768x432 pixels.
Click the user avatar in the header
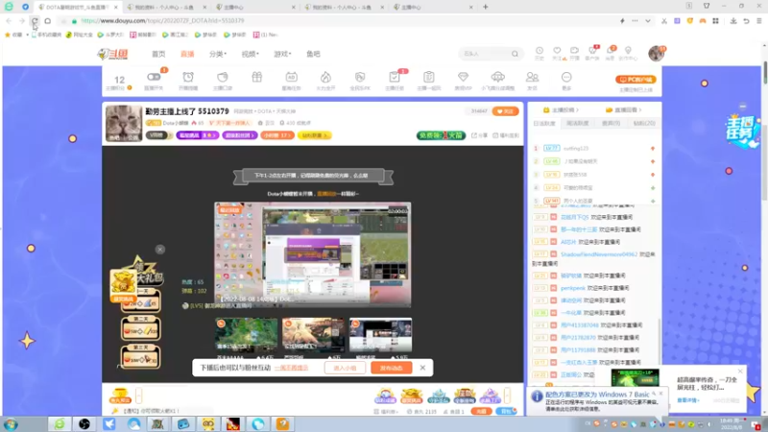(x=657, y=53)
